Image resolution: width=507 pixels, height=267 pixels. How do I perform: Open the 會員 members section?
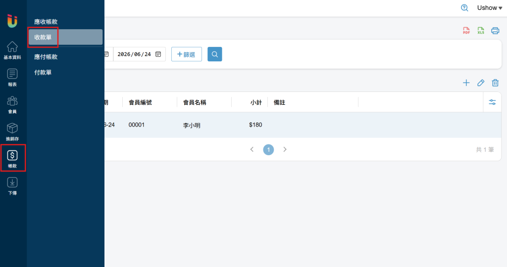pos(12,105)
